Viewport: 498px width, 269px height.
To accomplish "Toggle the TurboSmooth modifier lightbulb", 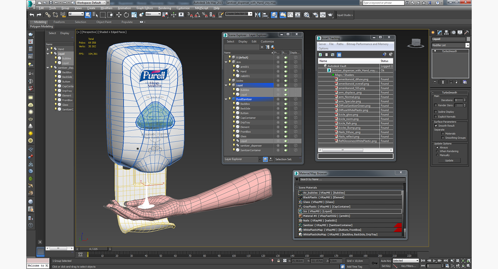I will click(x=435, y=51).
